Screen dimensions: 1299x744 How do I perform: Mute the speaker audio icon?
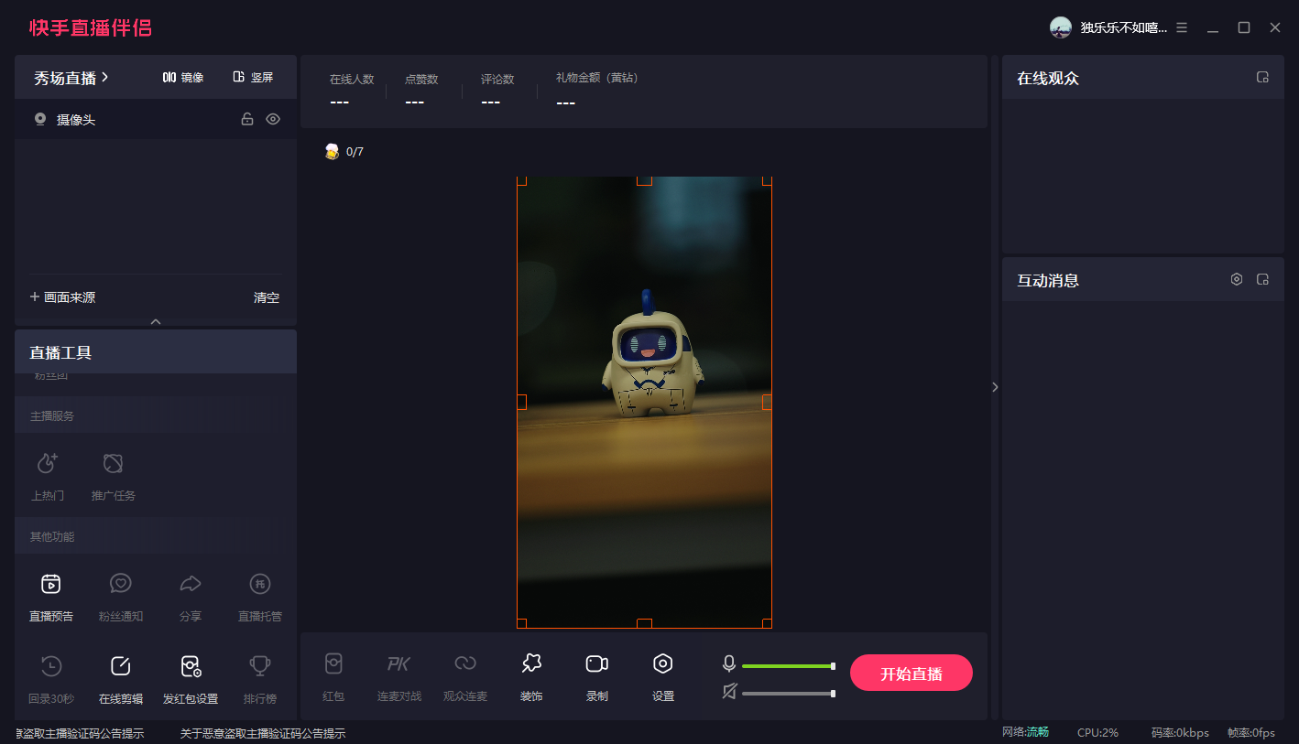coord(729,693)
